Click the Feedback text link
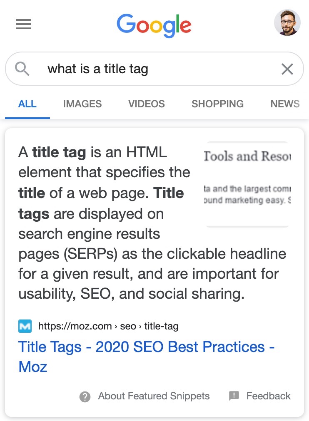Viewport: 309px width, 421px height. (269, 396)
